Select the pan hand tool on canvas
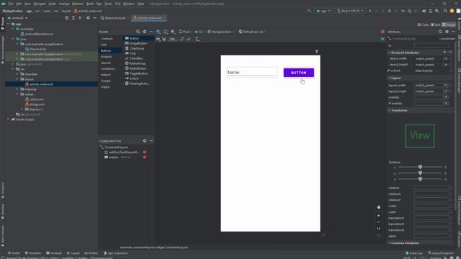Viewport: 461px width, 259px height. click(379, 207)
